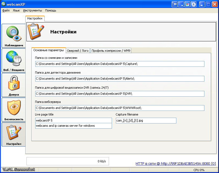The height and width of the screenshot is (173, 219).
Task: Click the Настройки heading text
Action: 63,32
